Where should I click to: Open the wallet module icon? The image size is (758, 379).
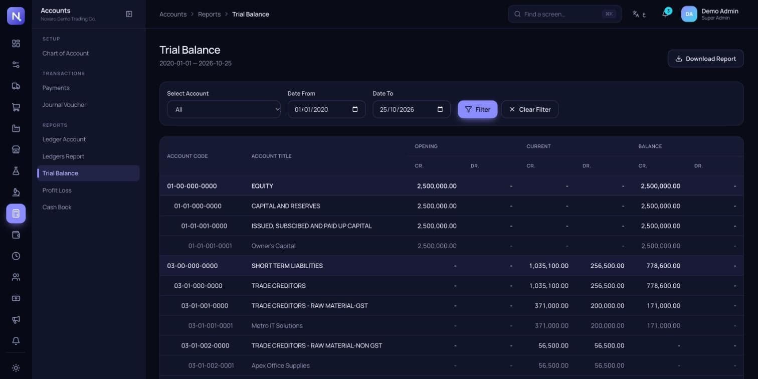pos(16,235)
